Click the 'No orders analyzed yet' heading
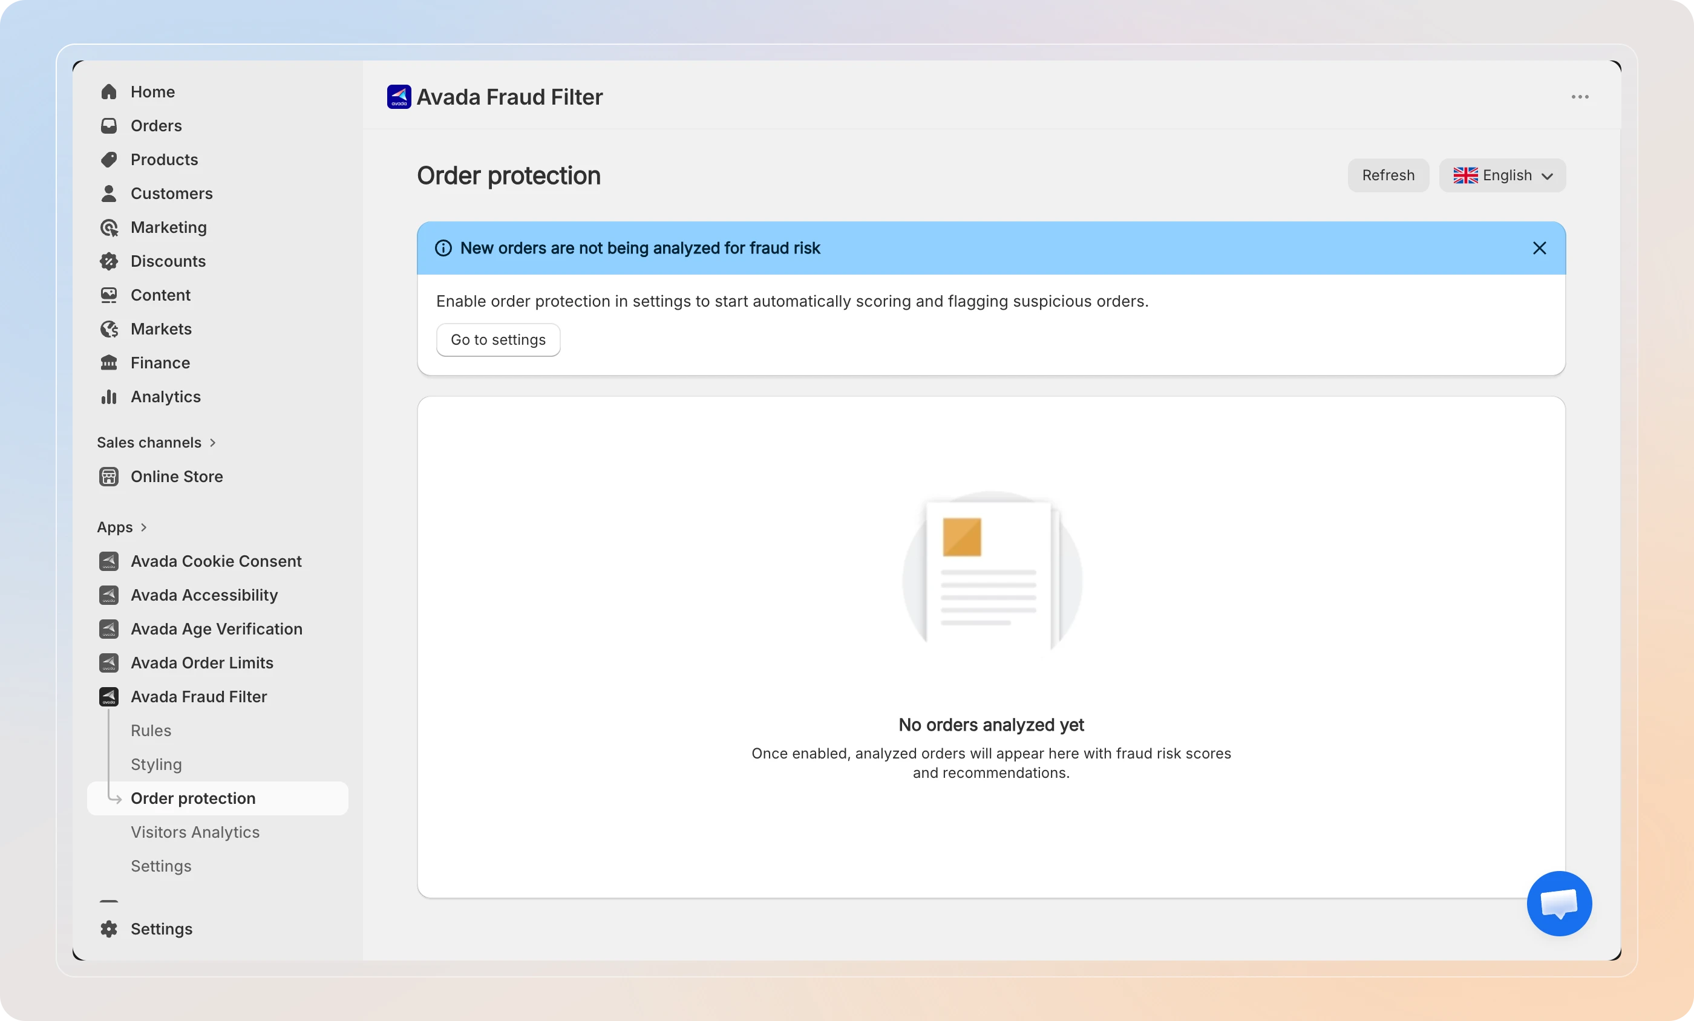Screen dimensions: 1694x1021 click(x=991, y=725)
